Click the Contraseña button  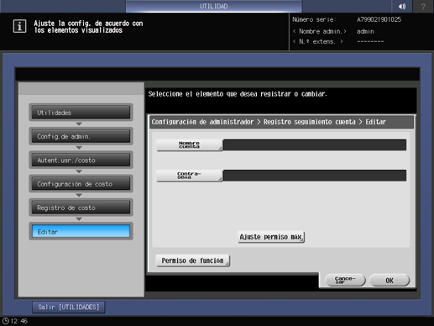click(190, 176)
